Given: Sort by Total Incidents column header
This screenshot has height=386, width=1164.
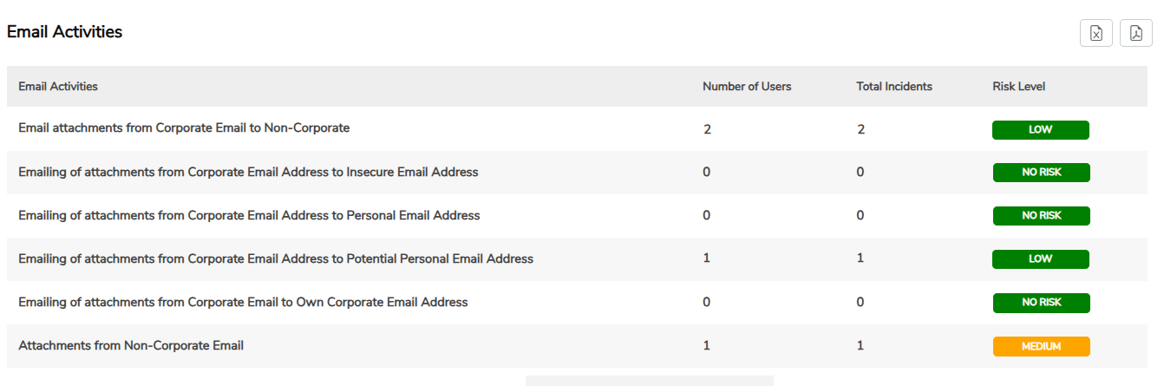Looking at the screenshot, I should [x=894, y=87].
